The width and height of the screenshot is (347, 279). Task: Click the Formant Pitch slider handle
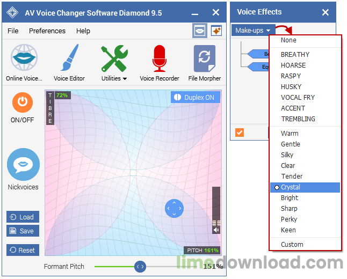pos(140,267)
